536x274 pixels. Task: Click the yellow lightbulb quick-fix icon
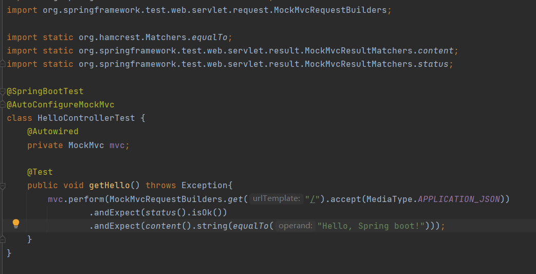(x=16, y=224)
